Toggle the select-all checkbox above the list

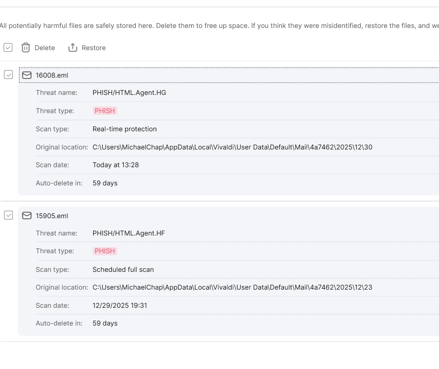pos(8,47)
